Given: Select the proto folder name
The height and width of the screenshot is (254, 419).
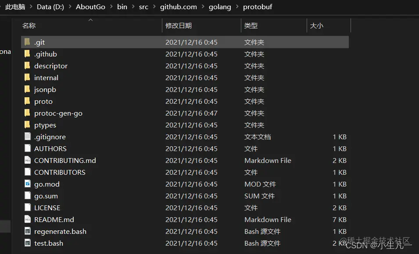Looking at the screenshot, I should click(43, 102).
